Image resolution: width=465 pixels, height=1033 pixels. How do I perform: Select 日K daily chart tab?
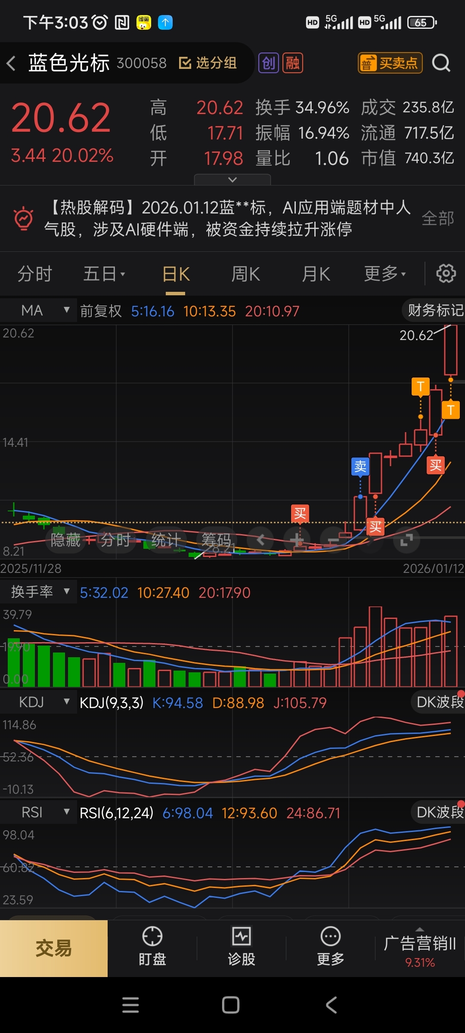pos(176,274)
